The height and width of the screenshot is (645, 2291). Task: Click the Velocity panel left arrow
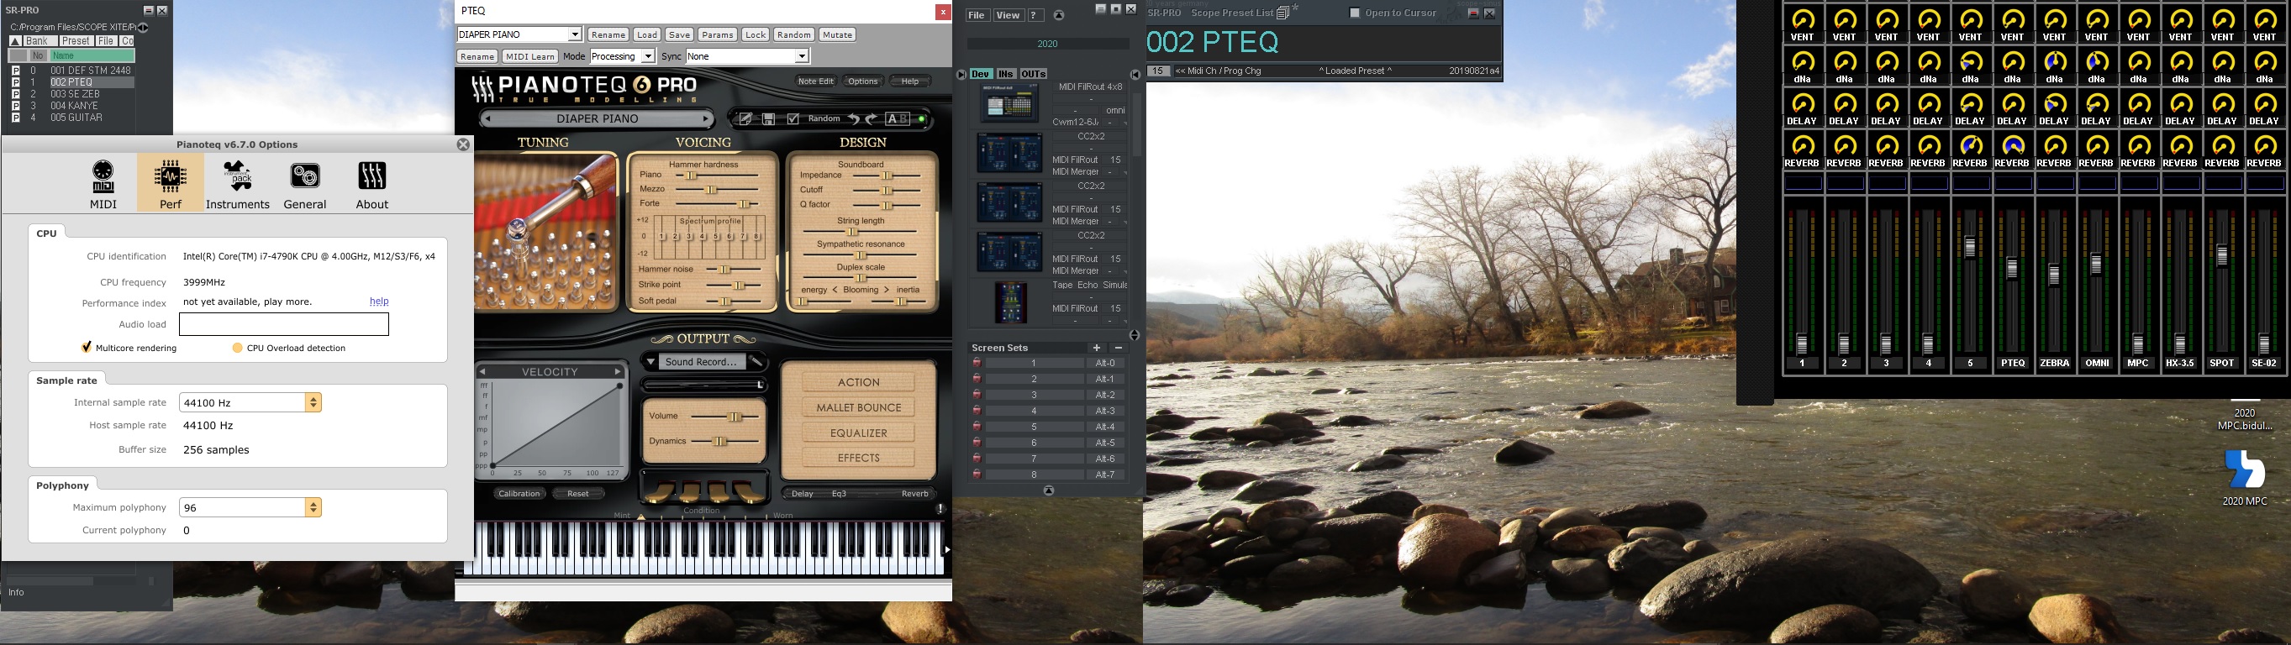[x=482, y=371]
